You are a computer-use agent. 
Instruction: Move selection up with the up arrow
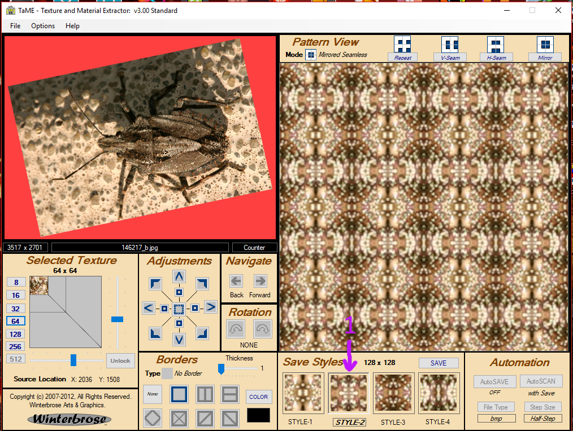pos(179,276)
